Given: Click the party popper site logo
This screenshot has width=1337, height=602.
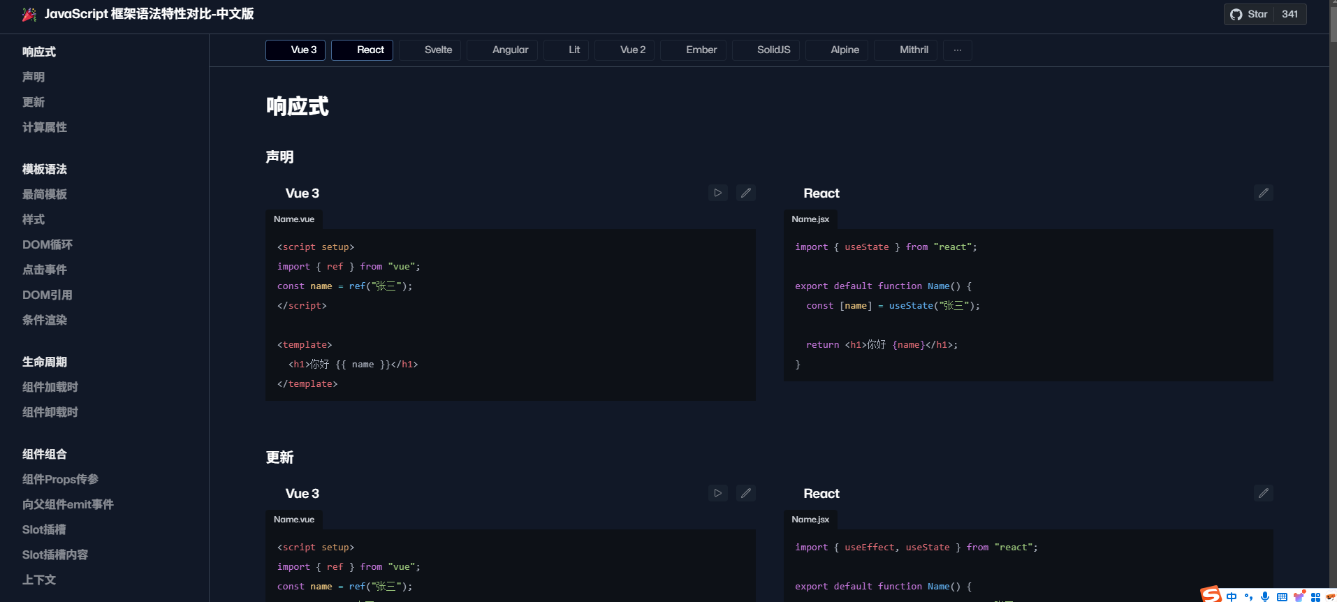Looking at the screenshot, I should click(x=29, y=14).
